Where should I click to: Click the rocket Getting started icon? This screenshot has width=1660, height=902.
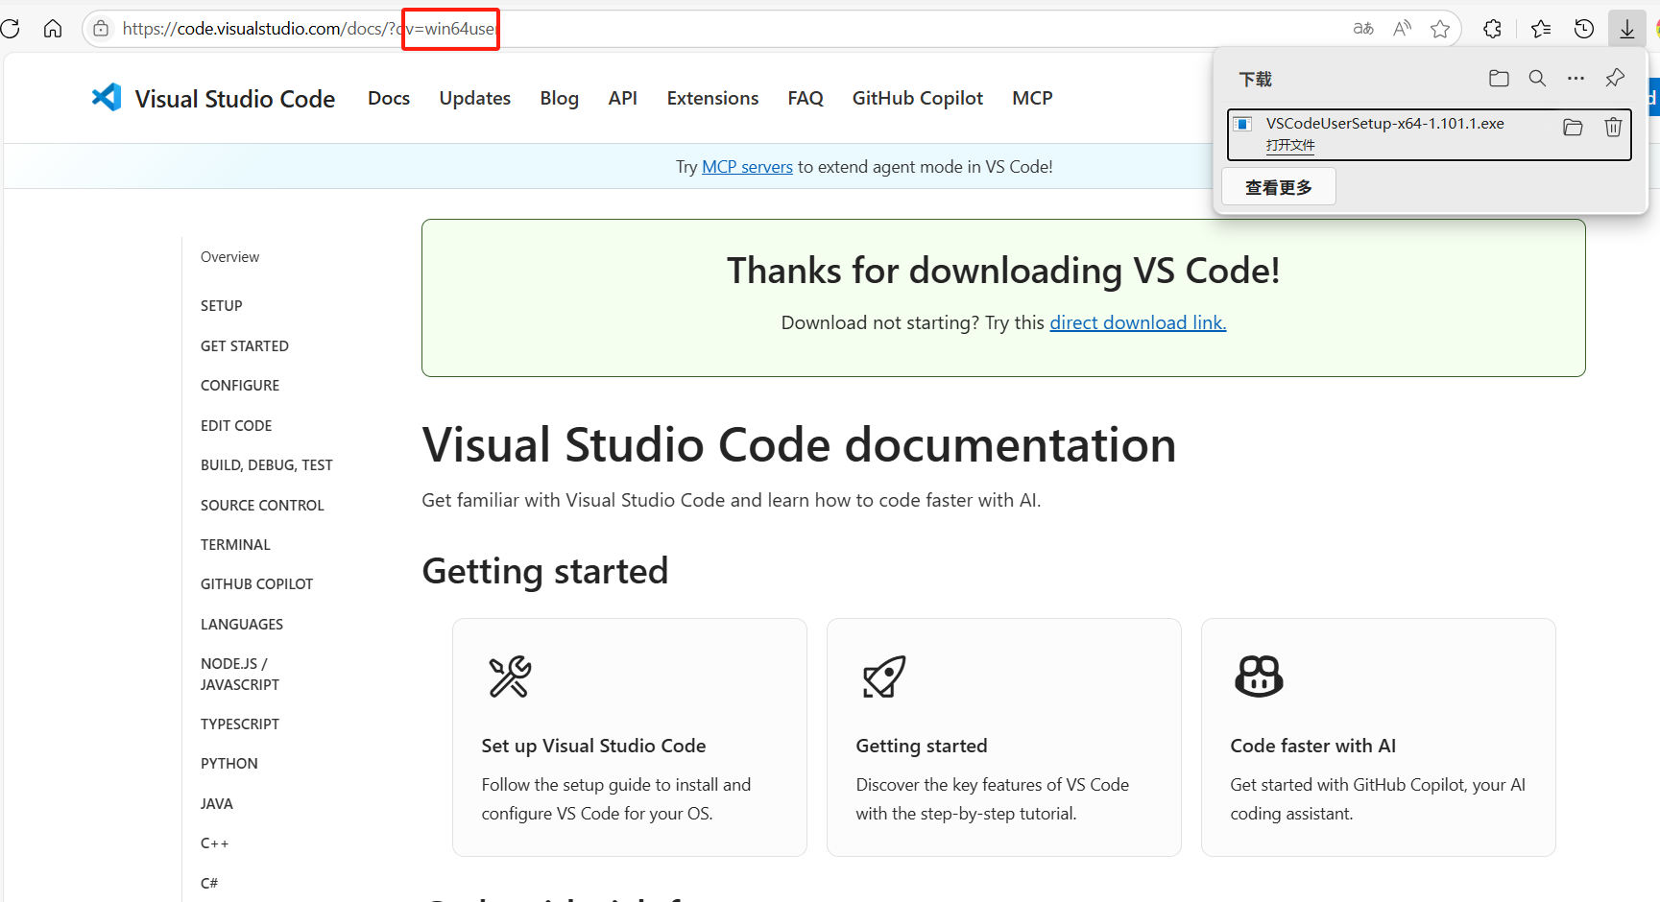click(x=884, y=676)
